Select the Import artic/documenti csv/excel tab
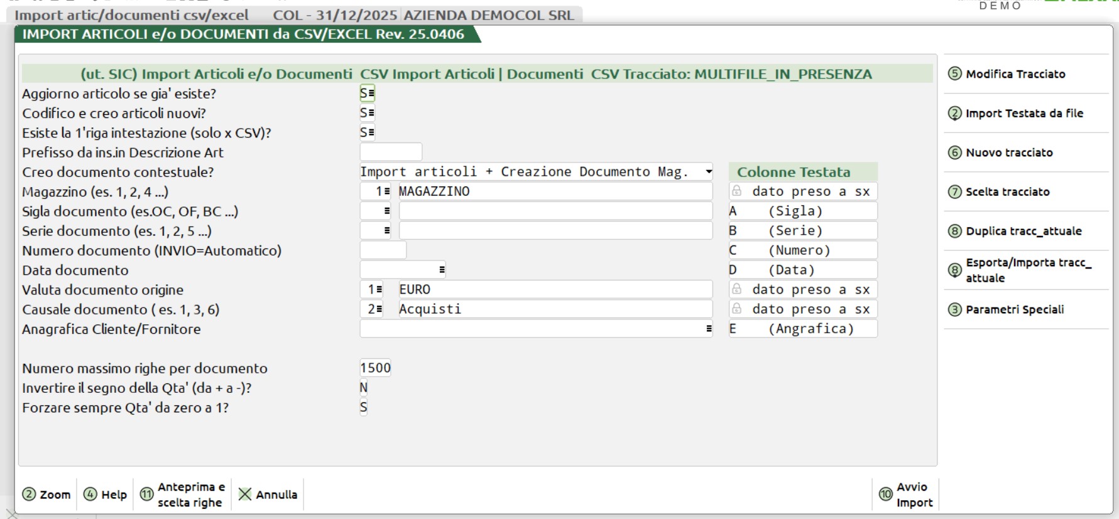 point(131,15)
